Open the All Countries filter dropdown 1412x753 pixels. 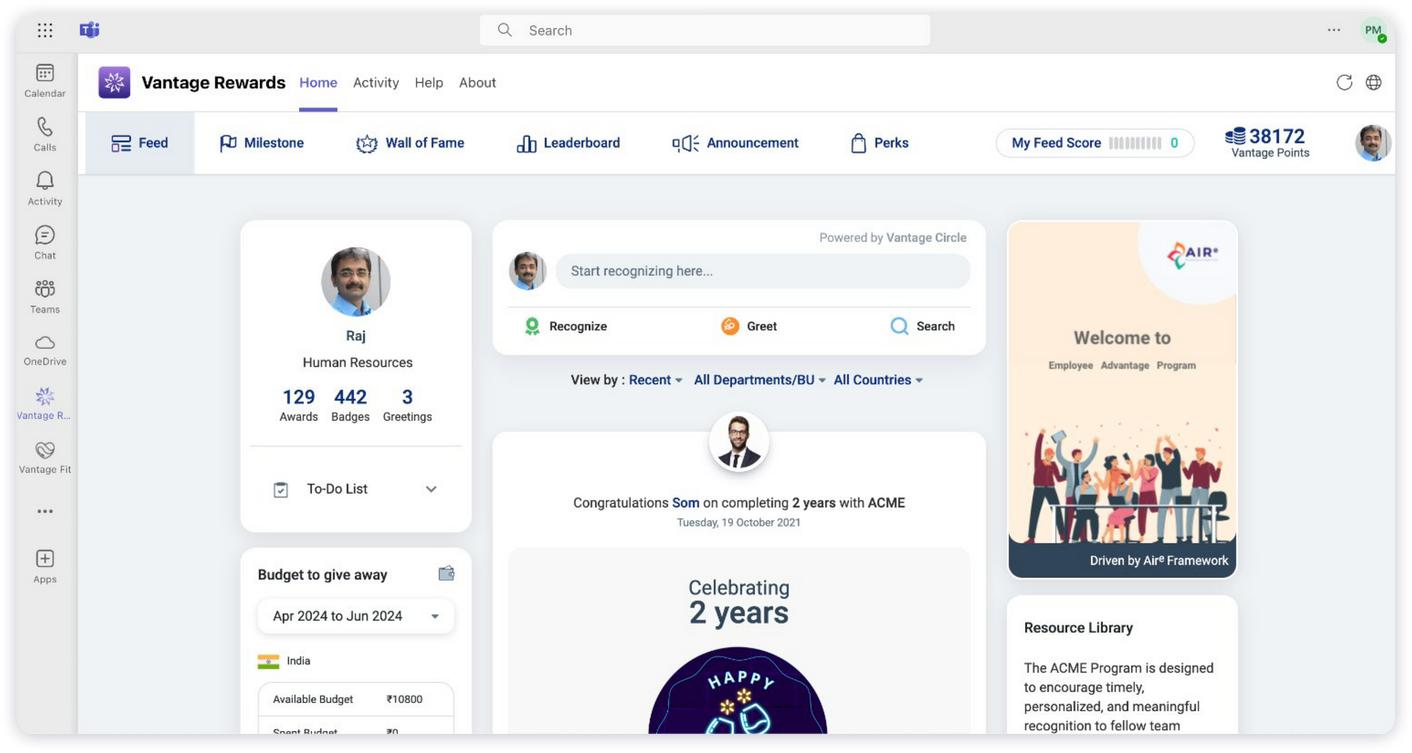878,380
